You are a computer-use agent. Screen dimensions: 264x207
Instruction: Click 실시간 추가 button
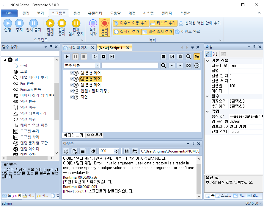(x=127, y=32)
